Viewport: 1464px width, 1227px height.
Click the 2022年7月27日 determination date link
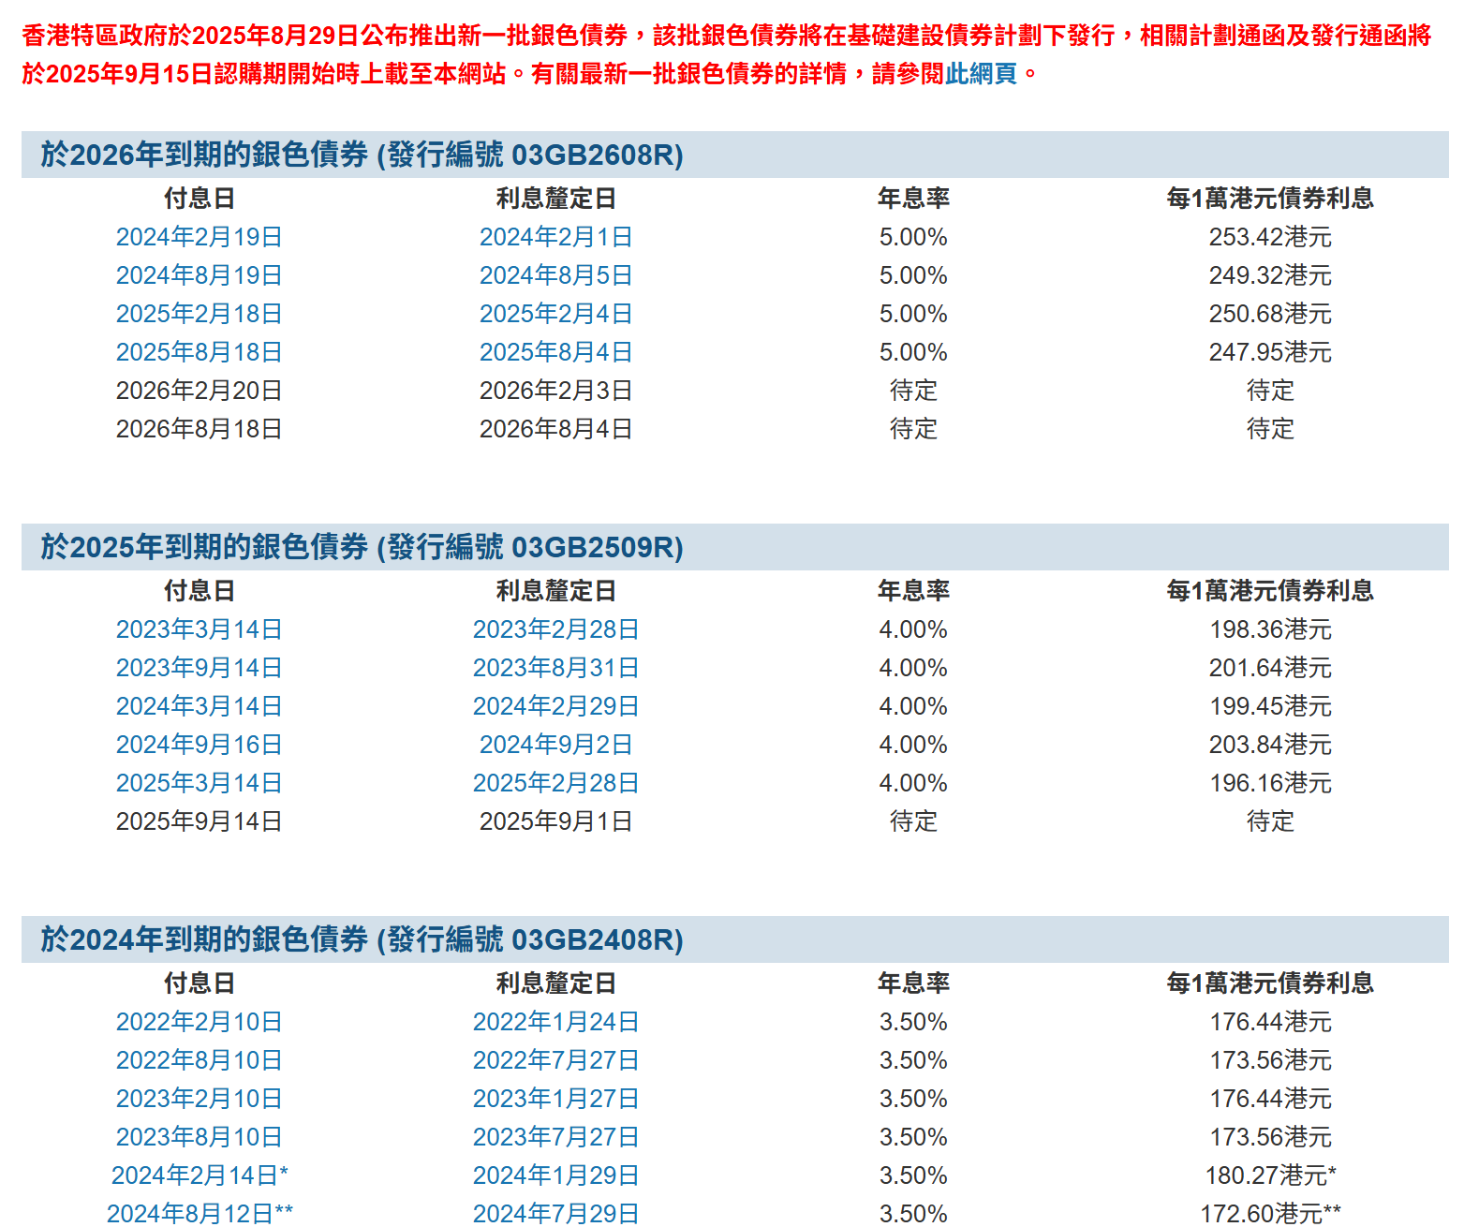(x=555, y=1060)
